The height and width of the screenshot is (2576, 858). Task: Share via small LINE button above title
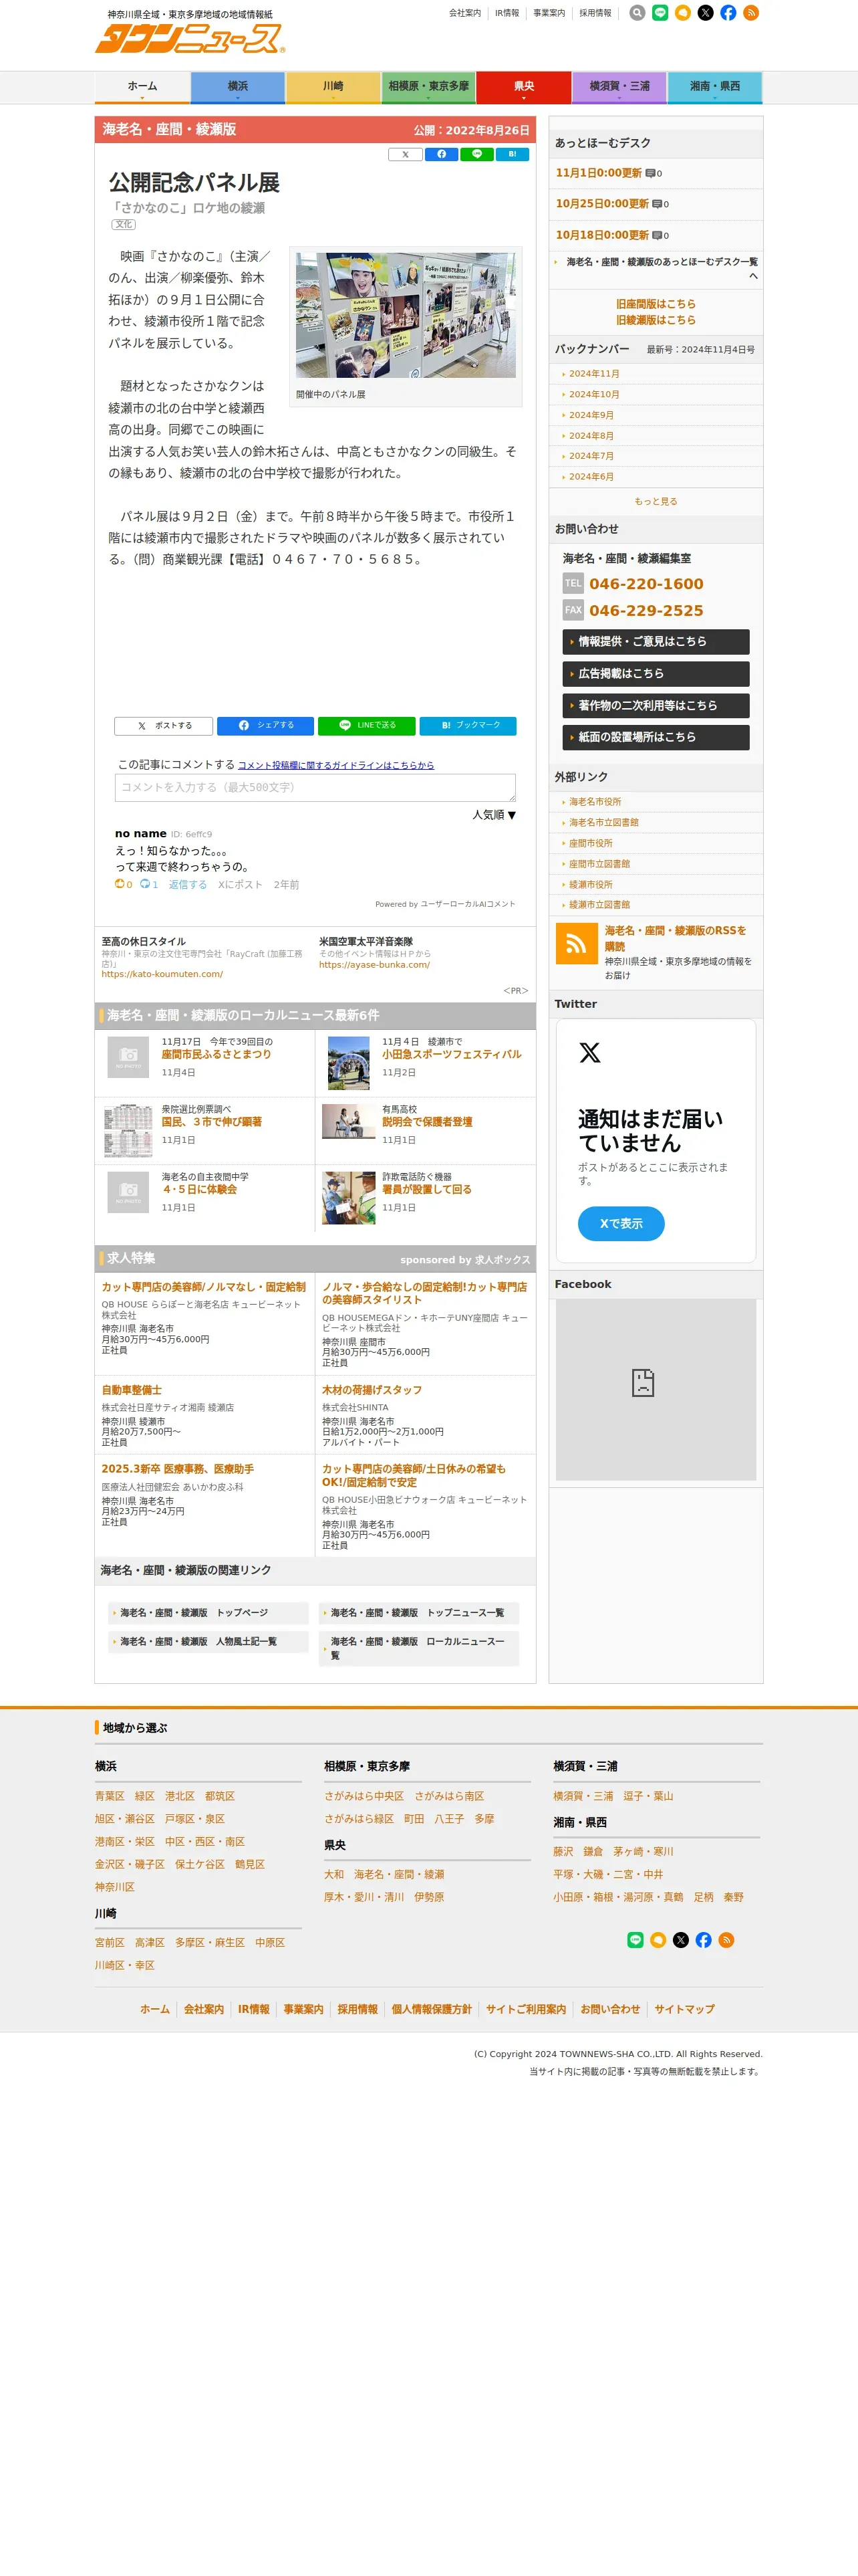[476, 154]
